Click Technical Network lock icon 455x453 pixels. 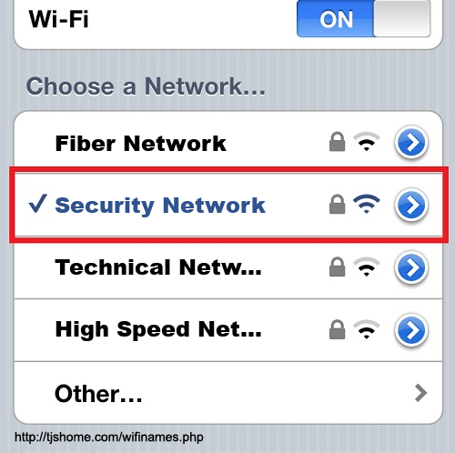[337, 267]
